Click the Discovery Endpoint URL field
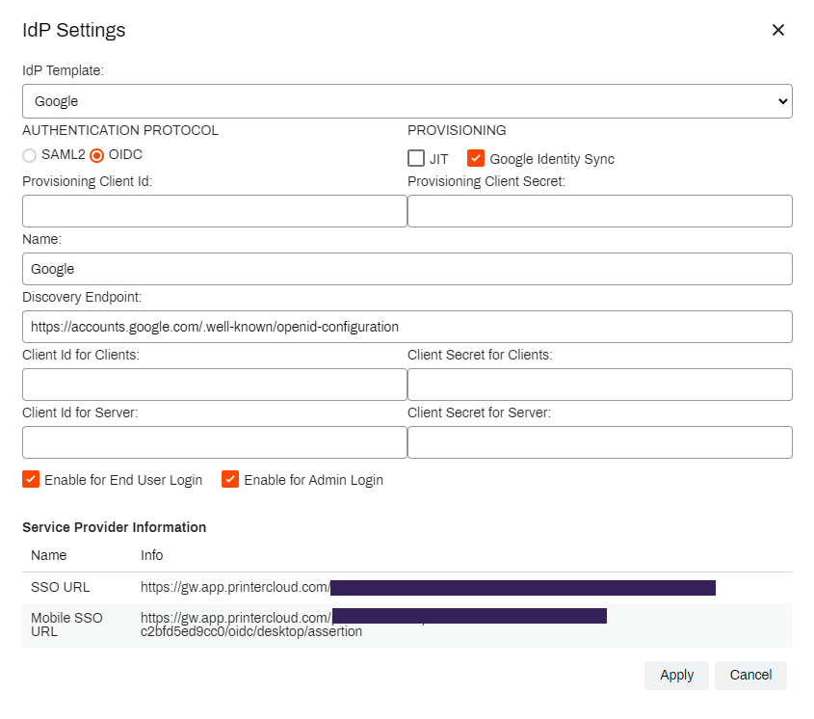The width and height of the screenshot is (814, 719). coord(407,327)
